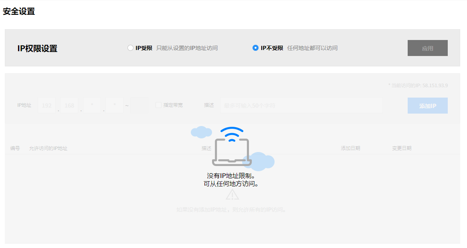Viewport: 467px width, 248px height.
Task: Tick the 指定带宽 checkbox
Action: point(158,105)
